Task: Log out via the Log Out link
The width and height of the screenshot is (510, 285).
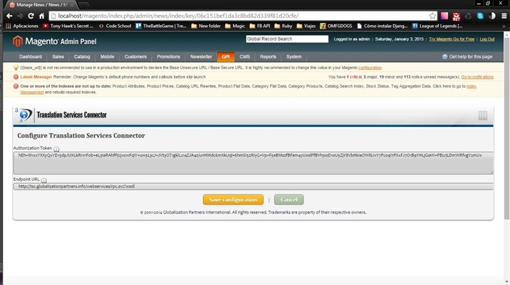Action: 487,39
